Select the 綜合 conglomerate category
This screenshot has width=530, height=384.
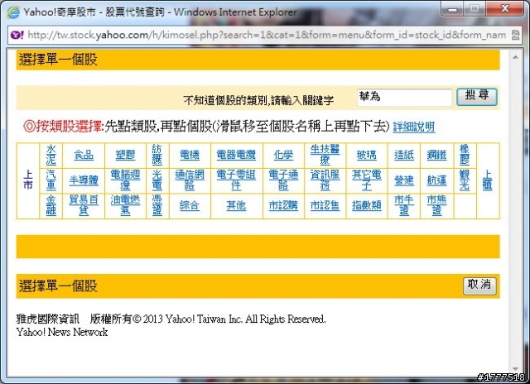190,205
